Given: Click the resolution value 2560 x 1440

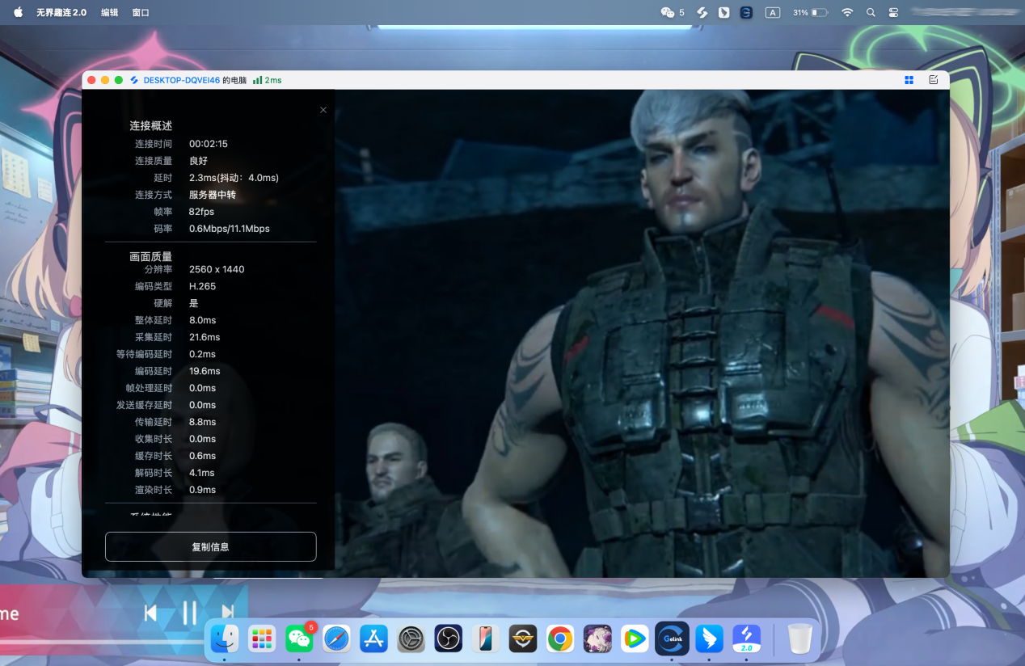Looking at the screenshot, I should point(217,269).
